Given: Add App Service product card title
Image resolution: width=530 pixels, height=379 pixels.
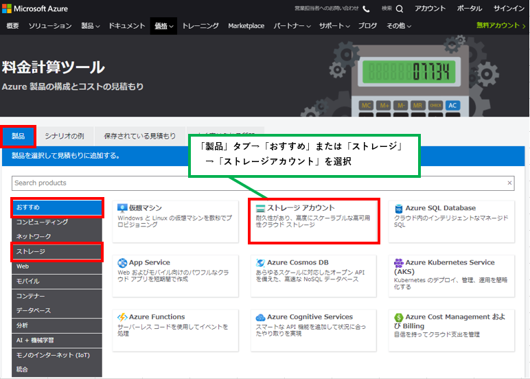Looking at the screenshot, I should coord(150,263).
